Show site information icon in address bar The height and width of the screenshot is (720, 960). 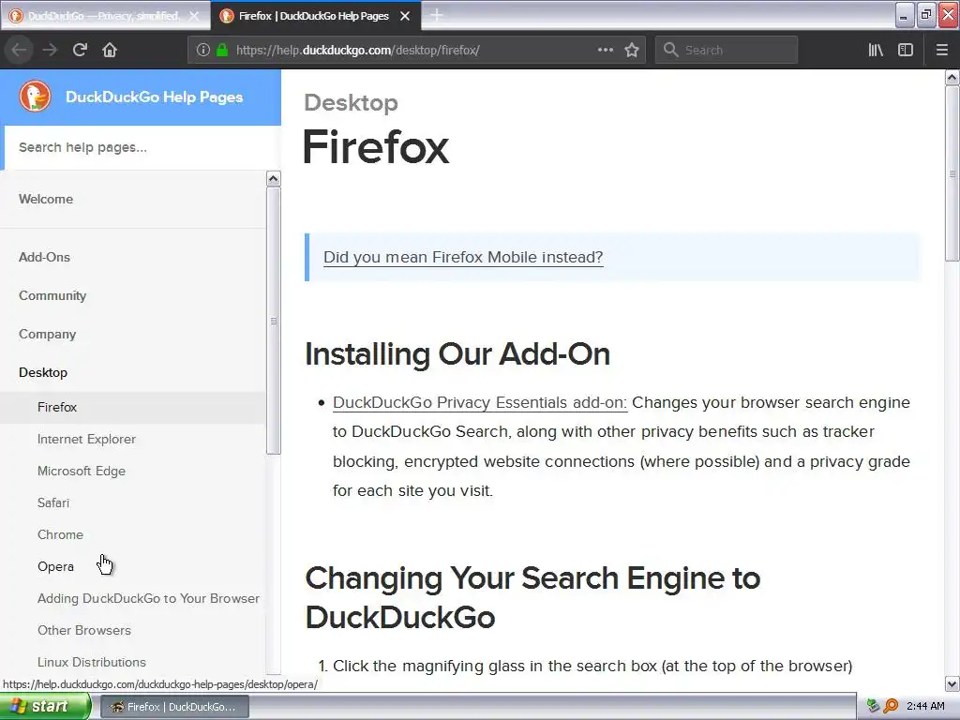(203, 50)
